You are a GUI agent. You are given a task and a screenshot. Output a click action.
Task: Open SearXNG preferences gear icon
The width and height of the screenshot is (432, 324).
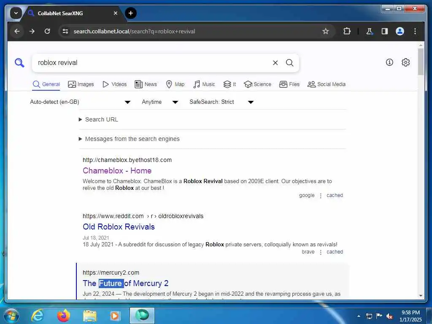(405, 62)
